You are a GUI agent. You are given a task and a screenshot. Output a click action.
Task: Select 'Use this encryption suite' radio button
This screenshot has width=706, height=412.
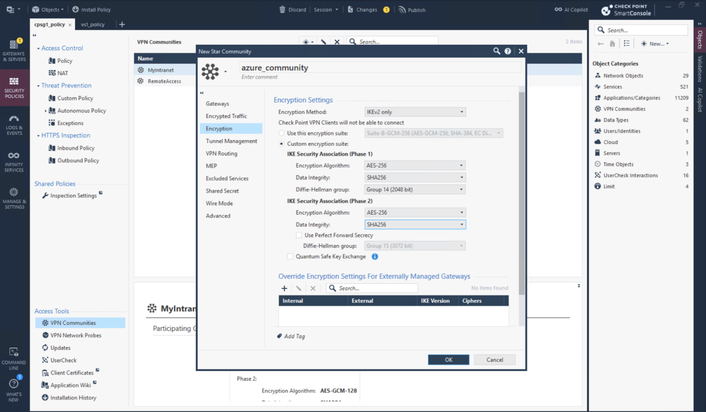coord(281,133)
